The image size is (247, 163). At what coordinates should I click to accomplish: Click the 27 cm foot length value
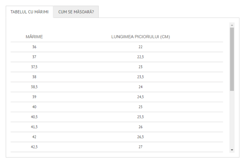141,147
